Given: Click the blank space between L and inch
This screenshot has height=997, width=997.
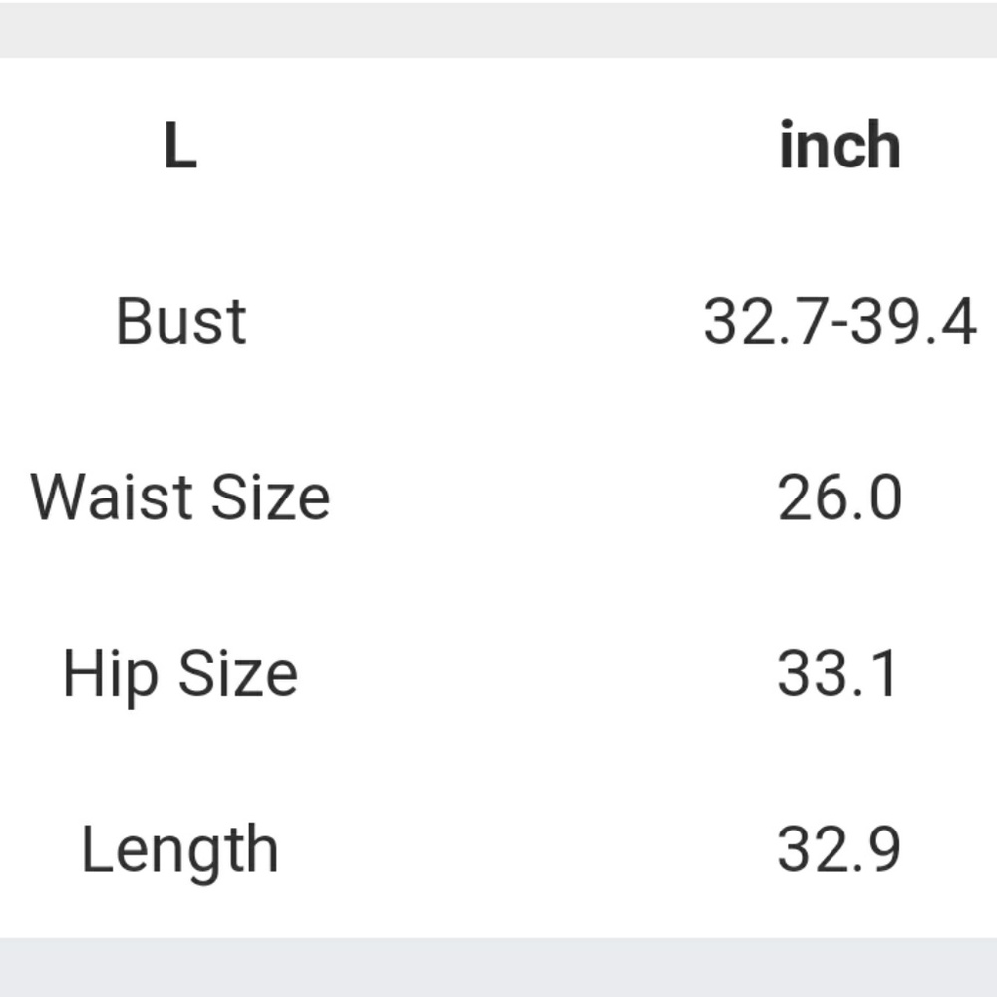Looking at the screenshot, I should tap(498, 148).
